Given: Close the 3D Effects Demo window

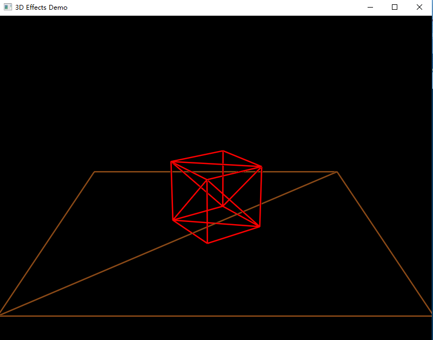Looking at the screenshot, I should click(x=419, y=7).
